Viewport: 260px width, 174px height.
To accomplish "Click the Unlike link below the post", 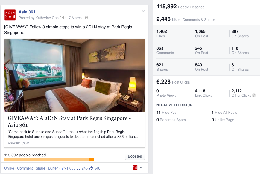I will 9,168.
